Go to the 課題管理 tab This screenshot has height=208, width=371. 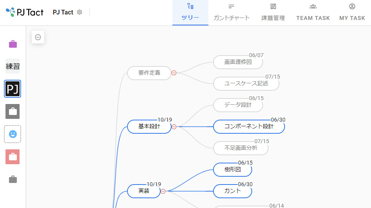tap(273, 13)
